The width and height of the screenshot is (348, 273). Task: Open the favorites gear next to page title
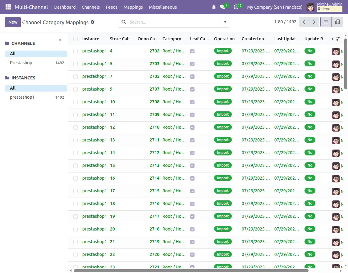pos(92,22)
